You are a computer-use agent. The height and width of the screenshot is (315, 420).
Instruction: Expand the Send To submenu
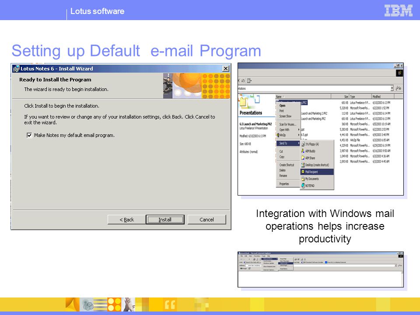pyautogui.click(x=288, y=143)
